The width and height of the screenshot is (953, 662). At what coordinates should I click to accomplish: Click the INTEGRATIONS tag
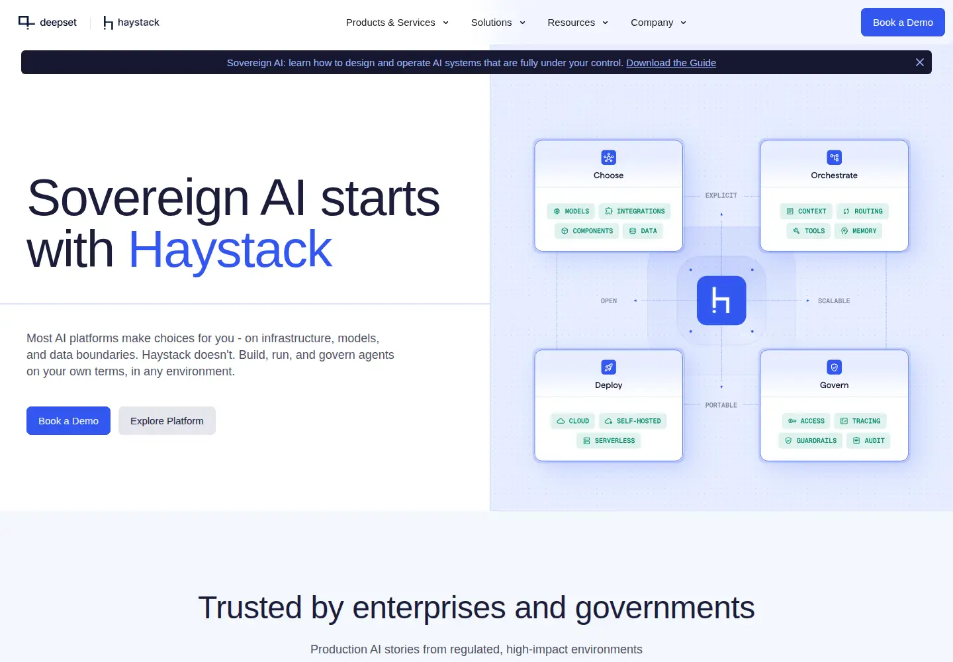pos(635,211)
